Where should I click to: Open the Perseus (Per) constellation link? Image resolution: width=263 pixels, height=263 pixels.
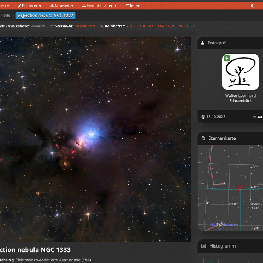(85, 26)
